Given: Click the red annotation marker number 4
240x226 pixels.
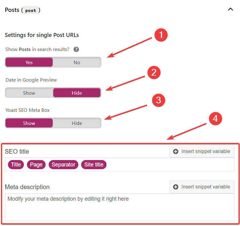Looking at the screenshot, I should (215, 118).
